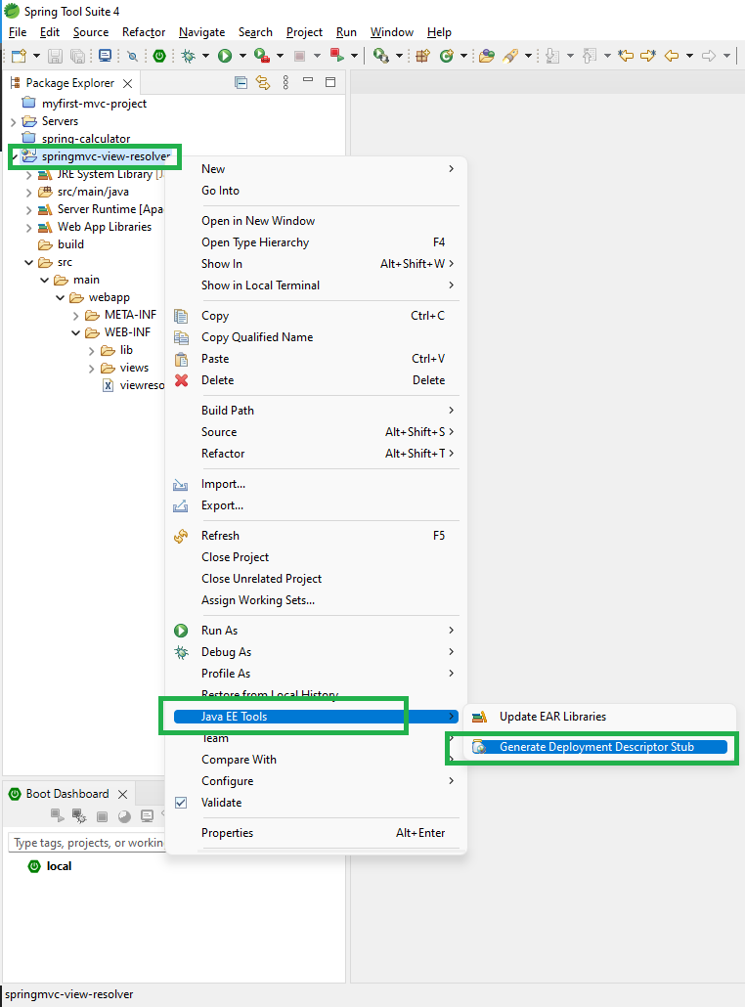Viewport: 745px width, 1007px height.
Task: Click the green Boot Dashboard toolbar icon
Action: click(159, 56)
